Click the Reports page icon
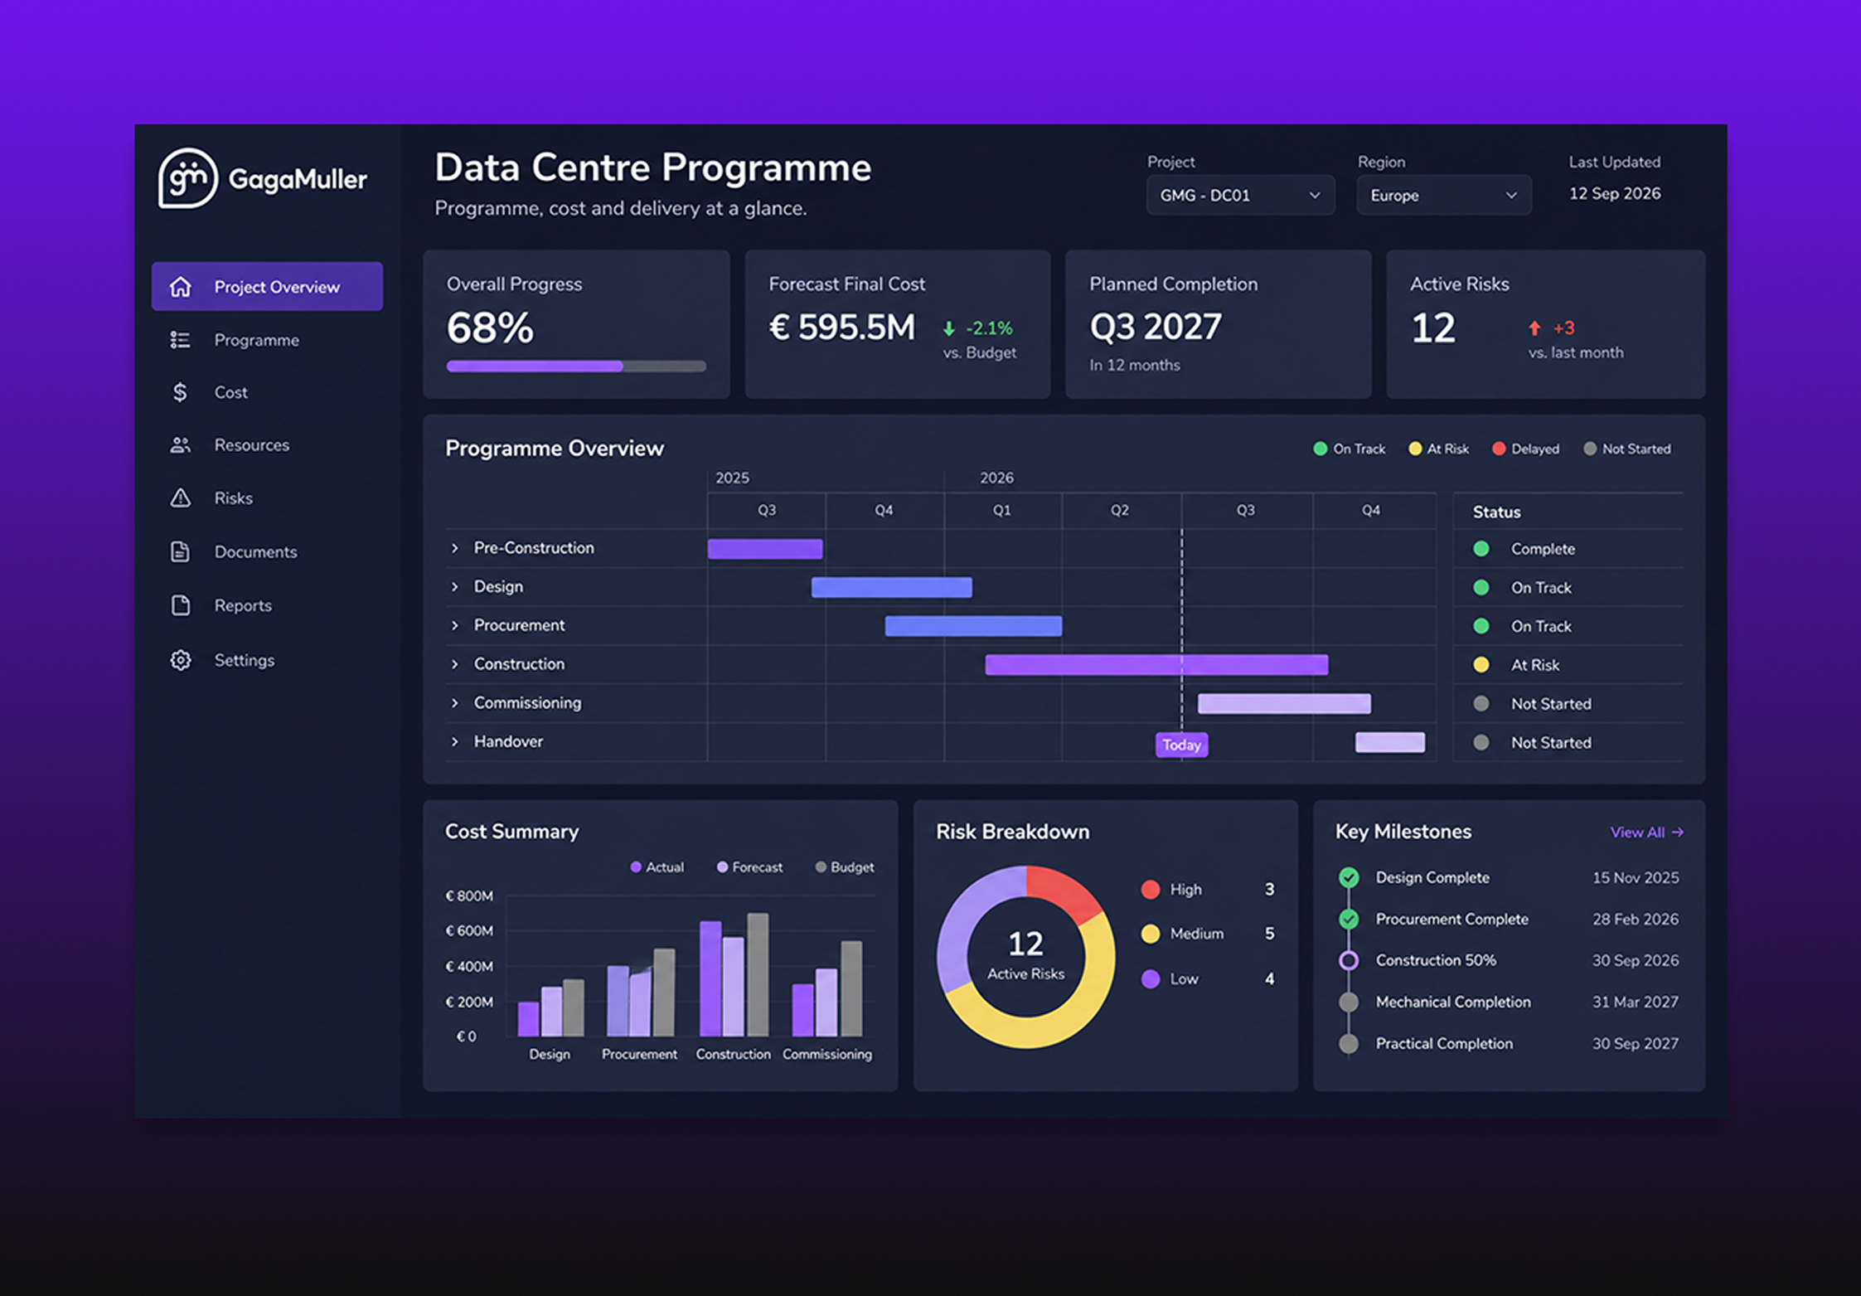 (180, 605)
